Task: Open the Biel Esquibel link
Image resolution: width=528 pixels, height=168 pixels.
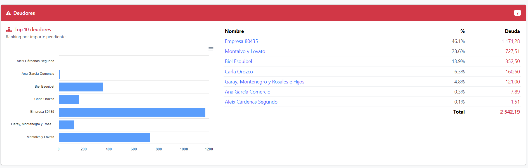Action: coord(238,61)
